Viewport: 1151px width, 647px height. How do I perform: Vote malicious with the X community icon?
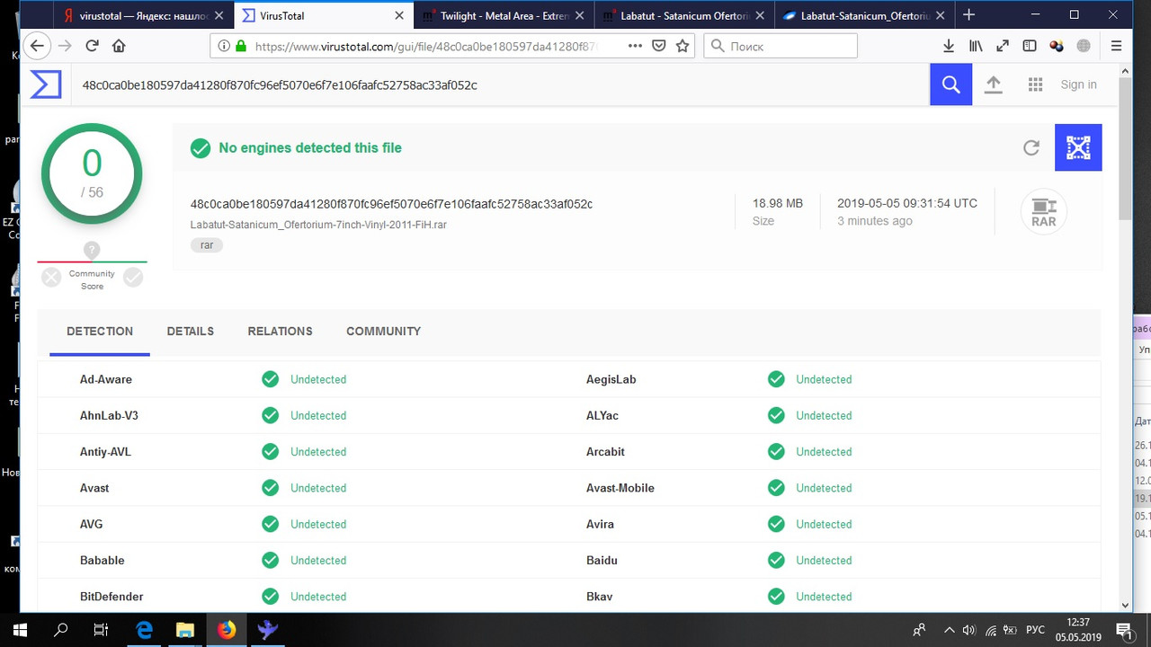(51, 278)
